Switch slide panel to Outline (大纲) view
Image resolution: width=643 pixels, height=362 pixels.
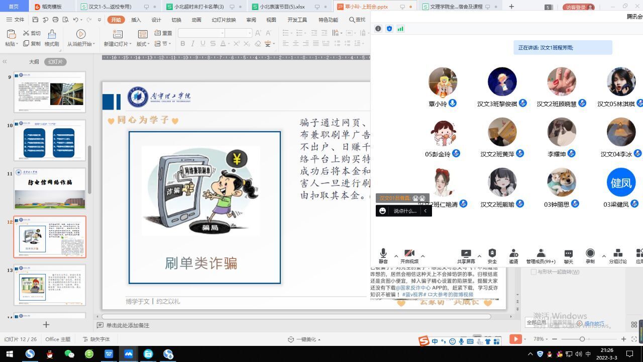pyautogui.click(x=34, y=62)
